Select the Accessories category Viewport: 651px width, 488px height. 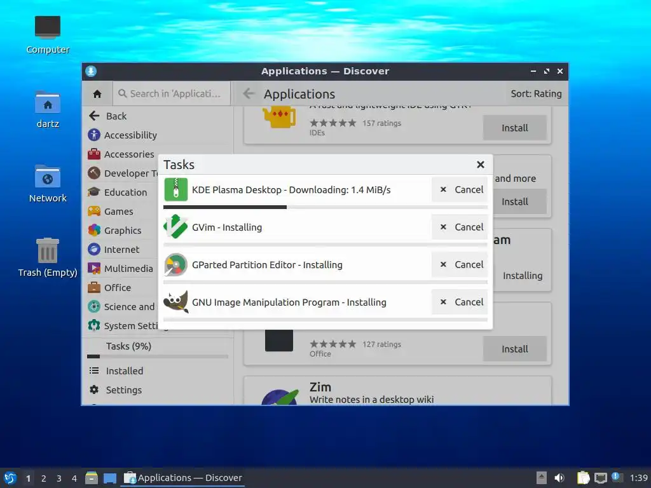[x=121, y=154]
